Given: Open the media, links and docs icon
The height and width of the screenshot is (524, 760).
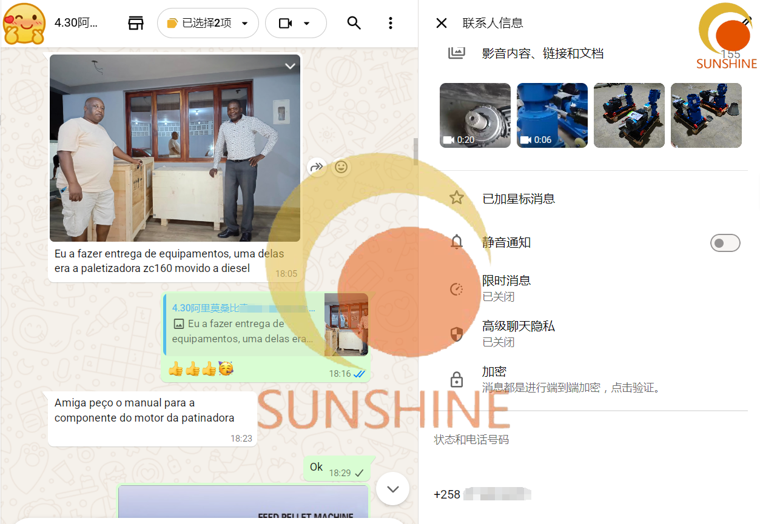Looking at the screenshot, I should [456, 52].
